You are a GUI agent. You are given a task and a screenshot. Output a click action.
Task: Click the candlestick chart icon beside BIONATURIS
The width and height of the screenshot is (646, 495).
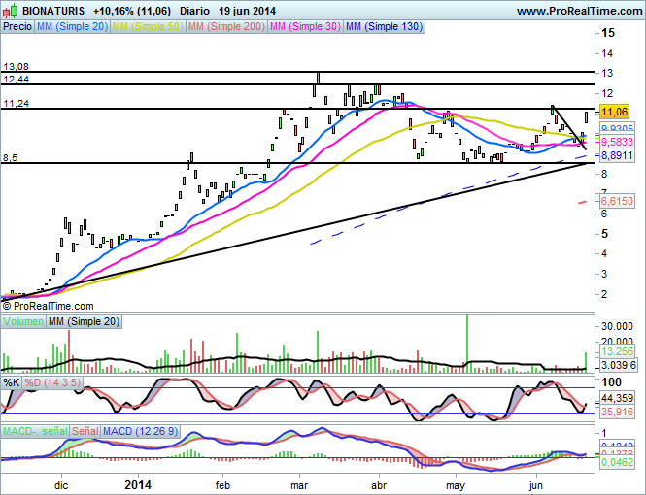[x=7, y=10]
